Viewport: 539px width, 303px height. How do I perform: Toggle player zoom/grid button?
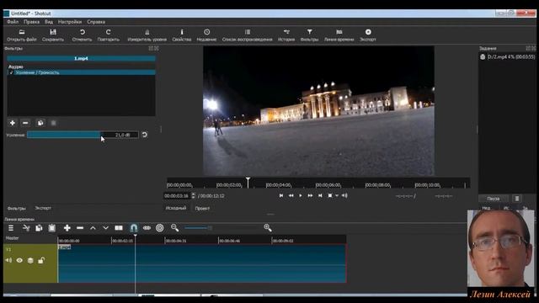329,195
